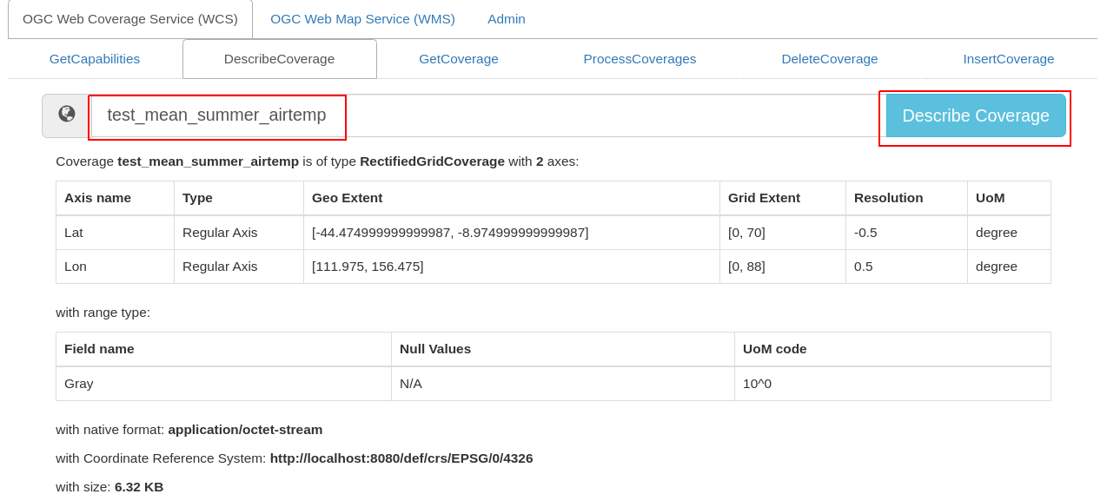Viewport: 1107px width, 494px height.
Task: Click the 10^0 UoM code cell
Action: coord(757,384)
